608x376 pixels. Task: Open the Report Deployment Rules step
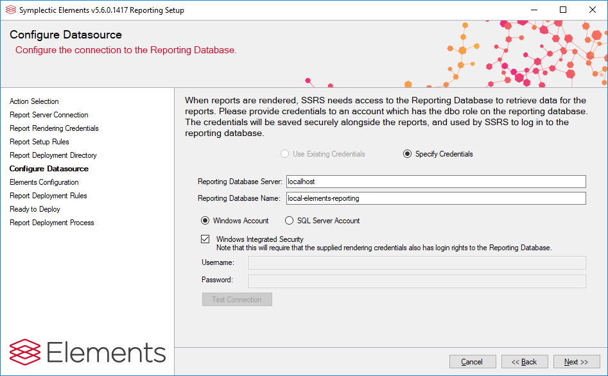pos(48,196)
